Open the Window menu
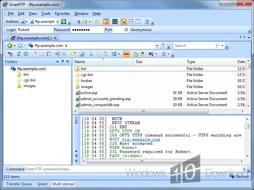Image resolution: width=254 pixels, height=190 pixels. [81, 14]
